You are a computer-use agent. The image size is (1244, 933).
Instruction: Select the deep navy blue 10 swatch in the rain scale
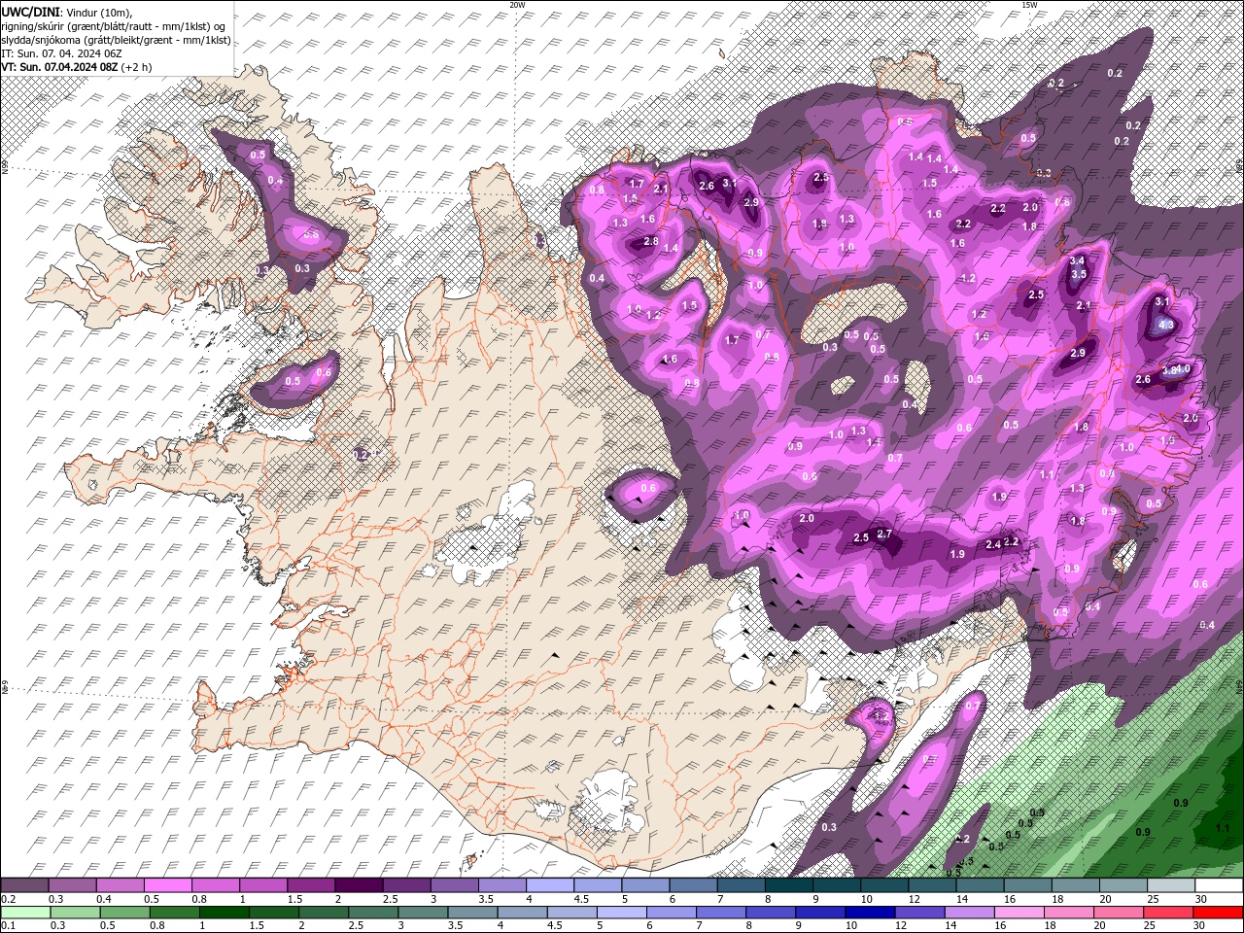869,913
